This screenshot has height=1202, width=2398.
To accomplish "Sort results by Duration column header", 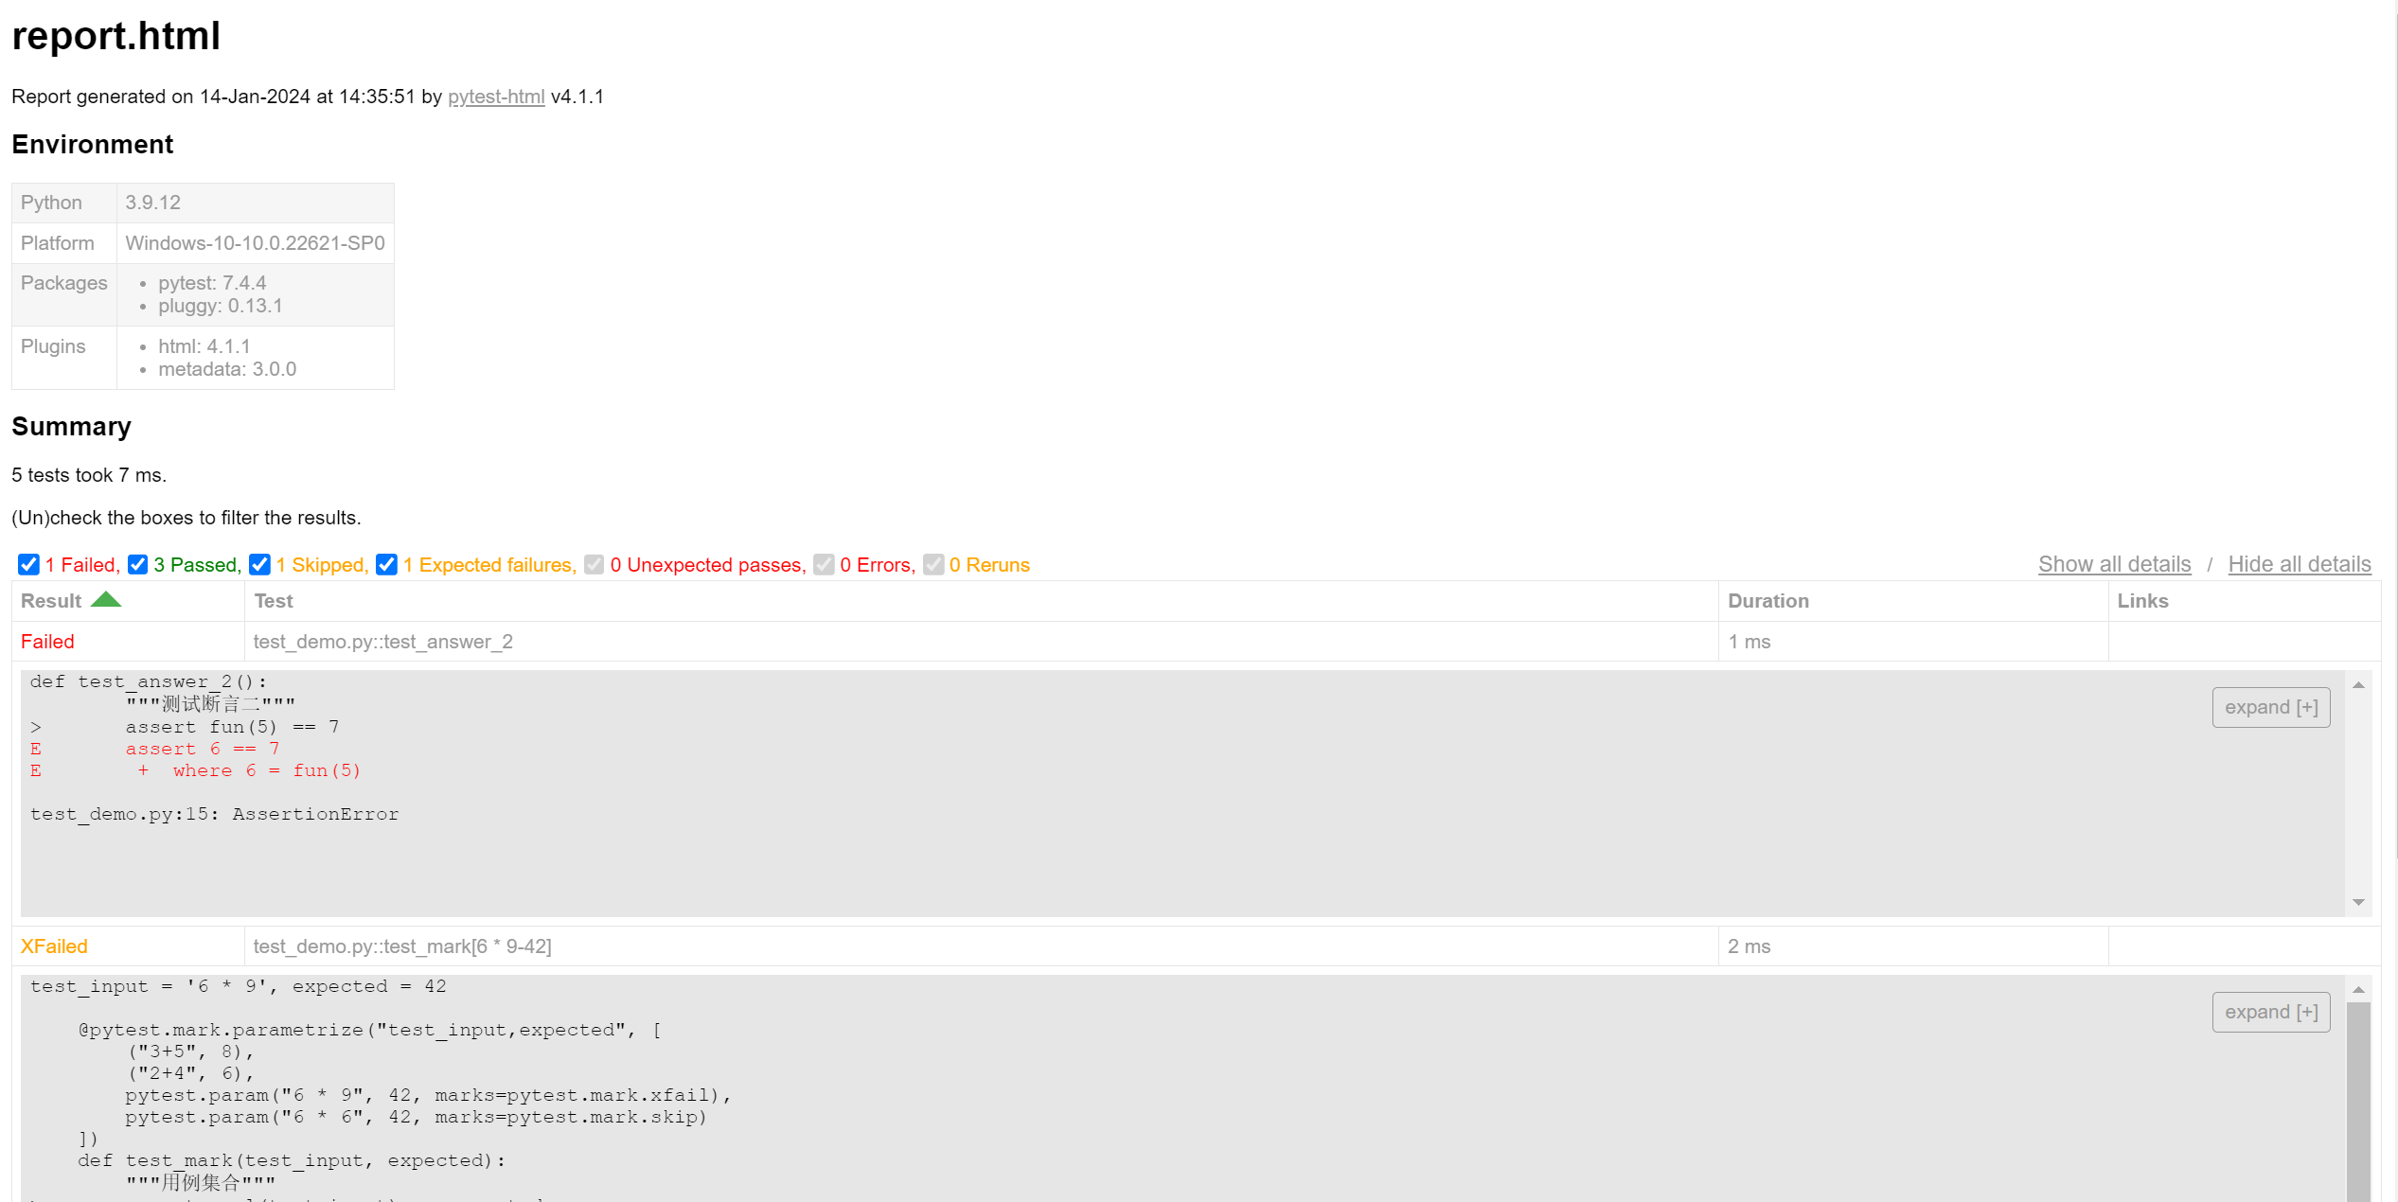I will [1767, 601].
